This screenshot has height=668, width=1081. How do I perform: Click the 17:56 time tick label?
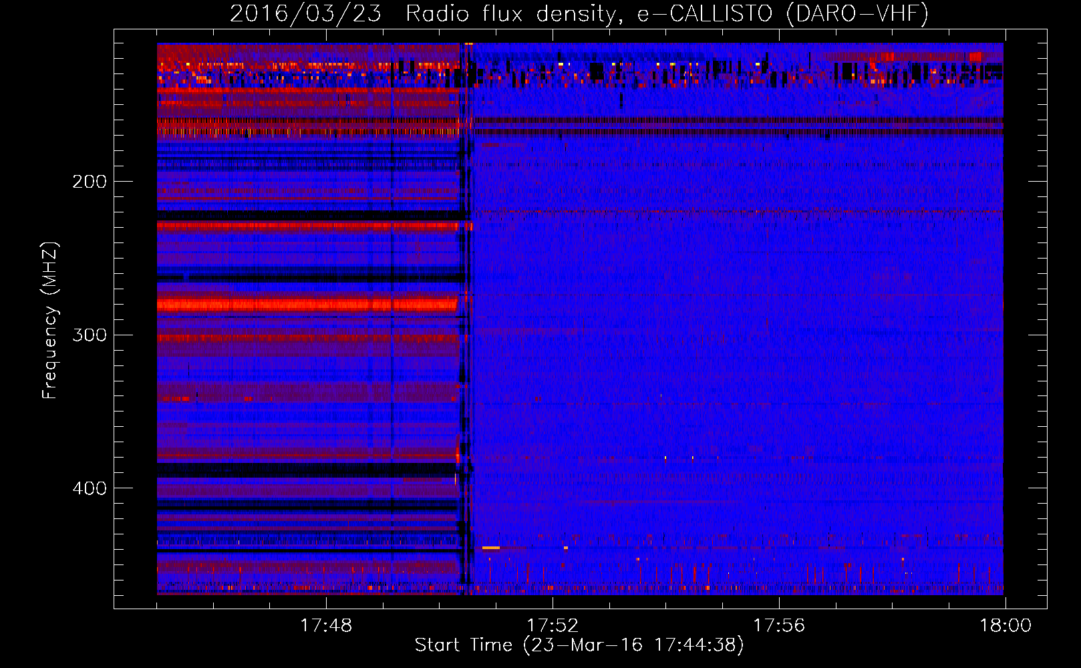click(779, 626)
